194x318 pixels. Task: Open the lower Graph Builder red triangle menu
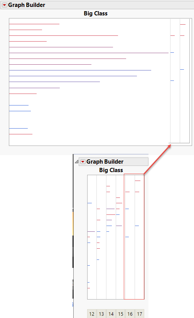point(83,162)
